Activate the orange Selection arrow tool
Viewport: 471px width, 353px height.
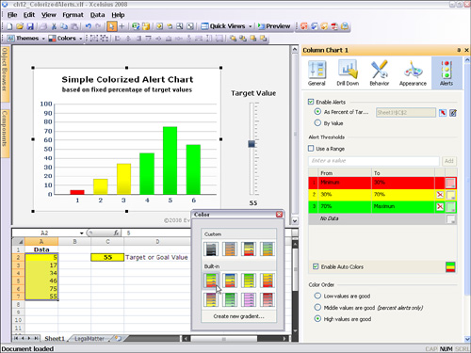[111, 26]
